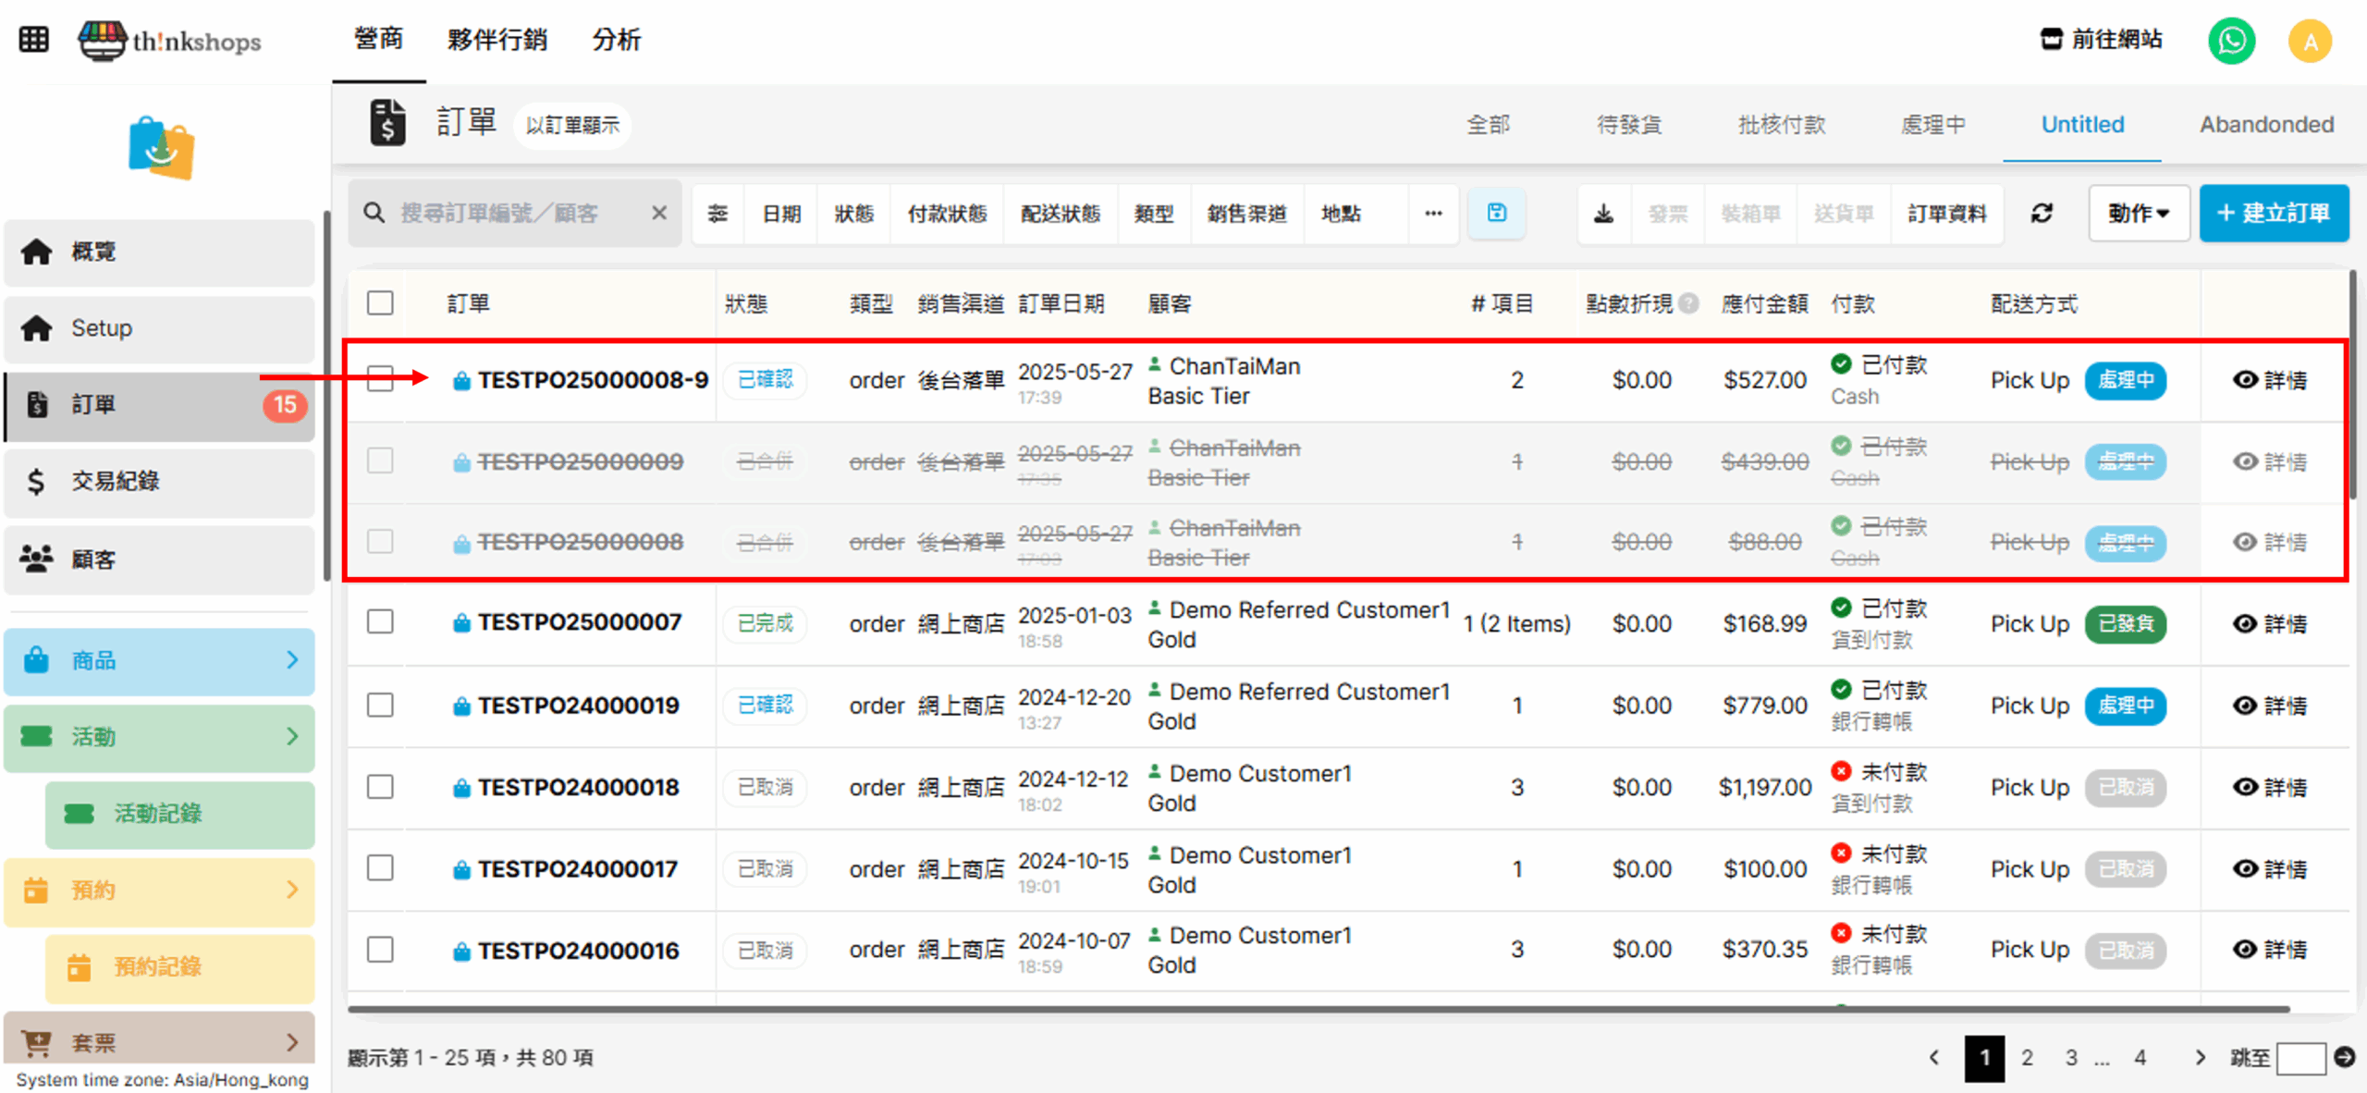Screen dimensions: 2367x1093
Task: Open order TESTPO24000019 link
Action: tap(578, 706)
